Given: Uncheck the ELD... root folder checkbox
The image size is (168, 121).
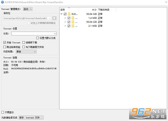Looking at the screenshot, I should [65, 14].
